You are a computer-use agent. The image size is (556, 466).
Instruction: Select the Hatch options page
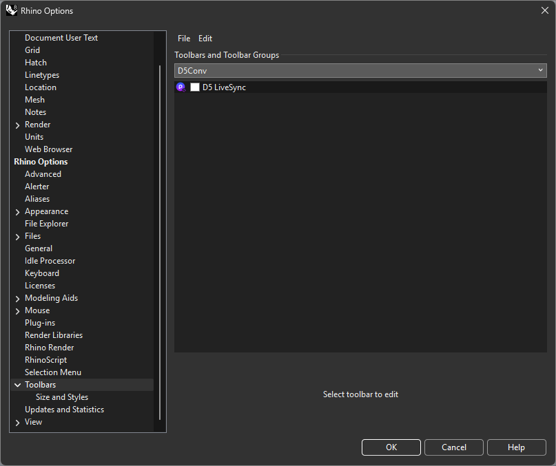click(36, 63)
